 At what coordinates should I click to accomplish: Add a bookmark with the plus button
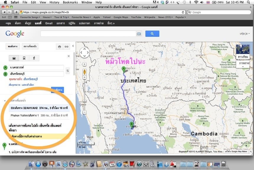[x=16, y=12]
